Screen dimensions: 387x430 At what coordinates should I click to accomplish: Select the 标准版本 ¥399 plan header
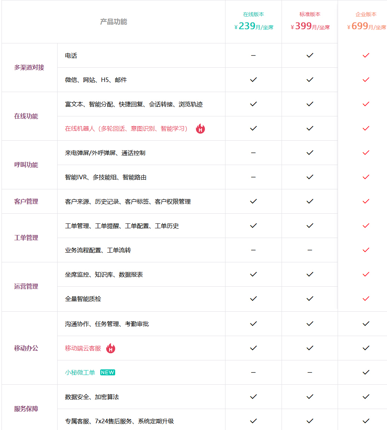point(310,21)
